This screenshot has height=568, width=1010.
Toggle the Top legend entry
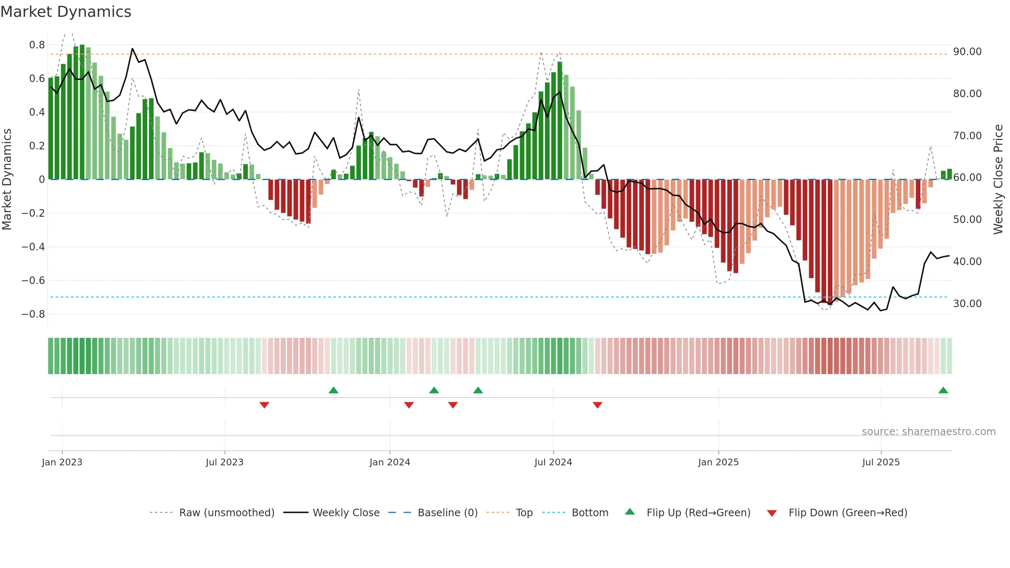point(524,513)
